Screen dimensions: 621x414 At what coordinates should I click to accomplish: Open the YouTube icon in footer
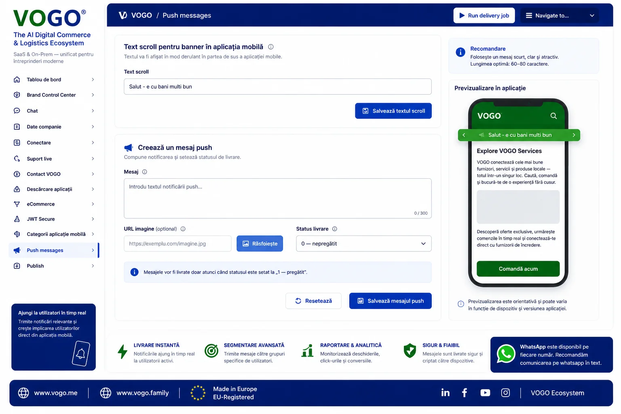485,393
